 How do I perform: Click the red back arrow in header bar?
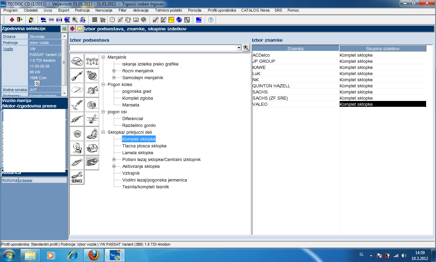click(72, 29)
